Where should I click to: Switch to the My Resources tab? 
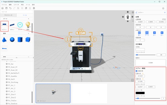pos(8,15)
